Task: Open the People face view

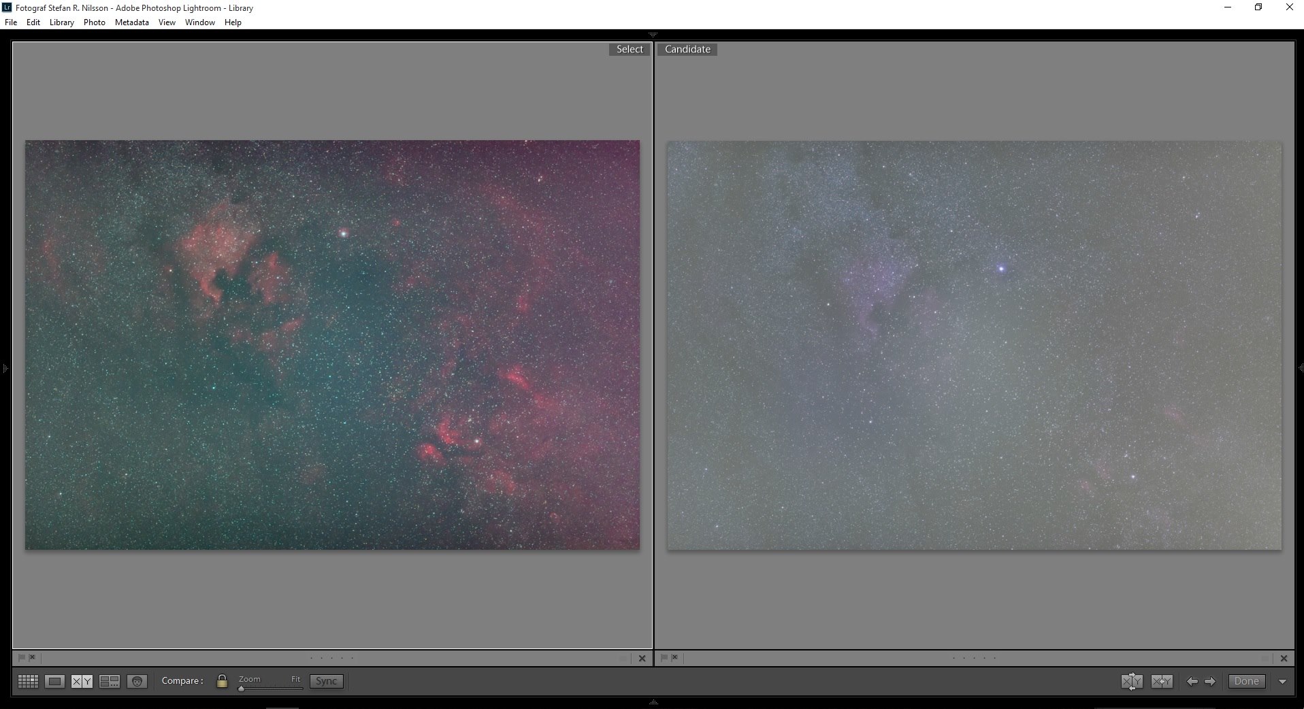Action: (x=137, y=681)
